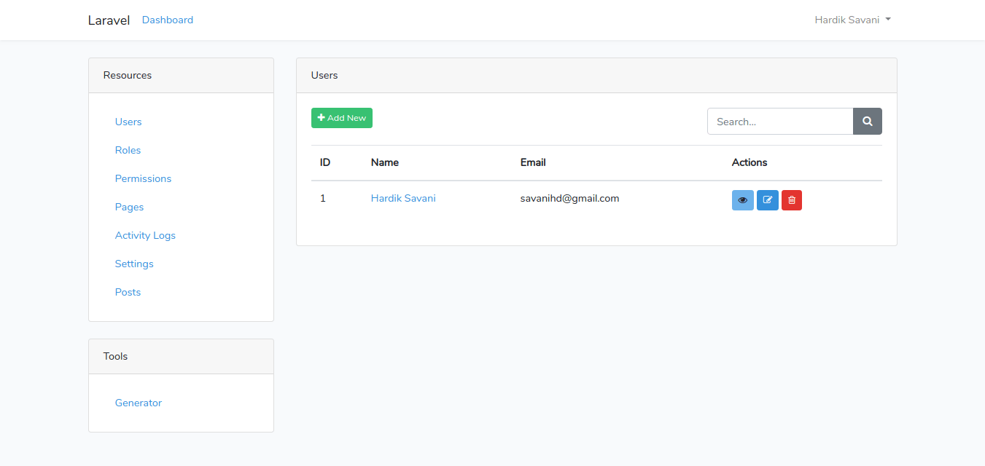Launch Generator under Tools
The image size is (985, 466).
point(139,403)
